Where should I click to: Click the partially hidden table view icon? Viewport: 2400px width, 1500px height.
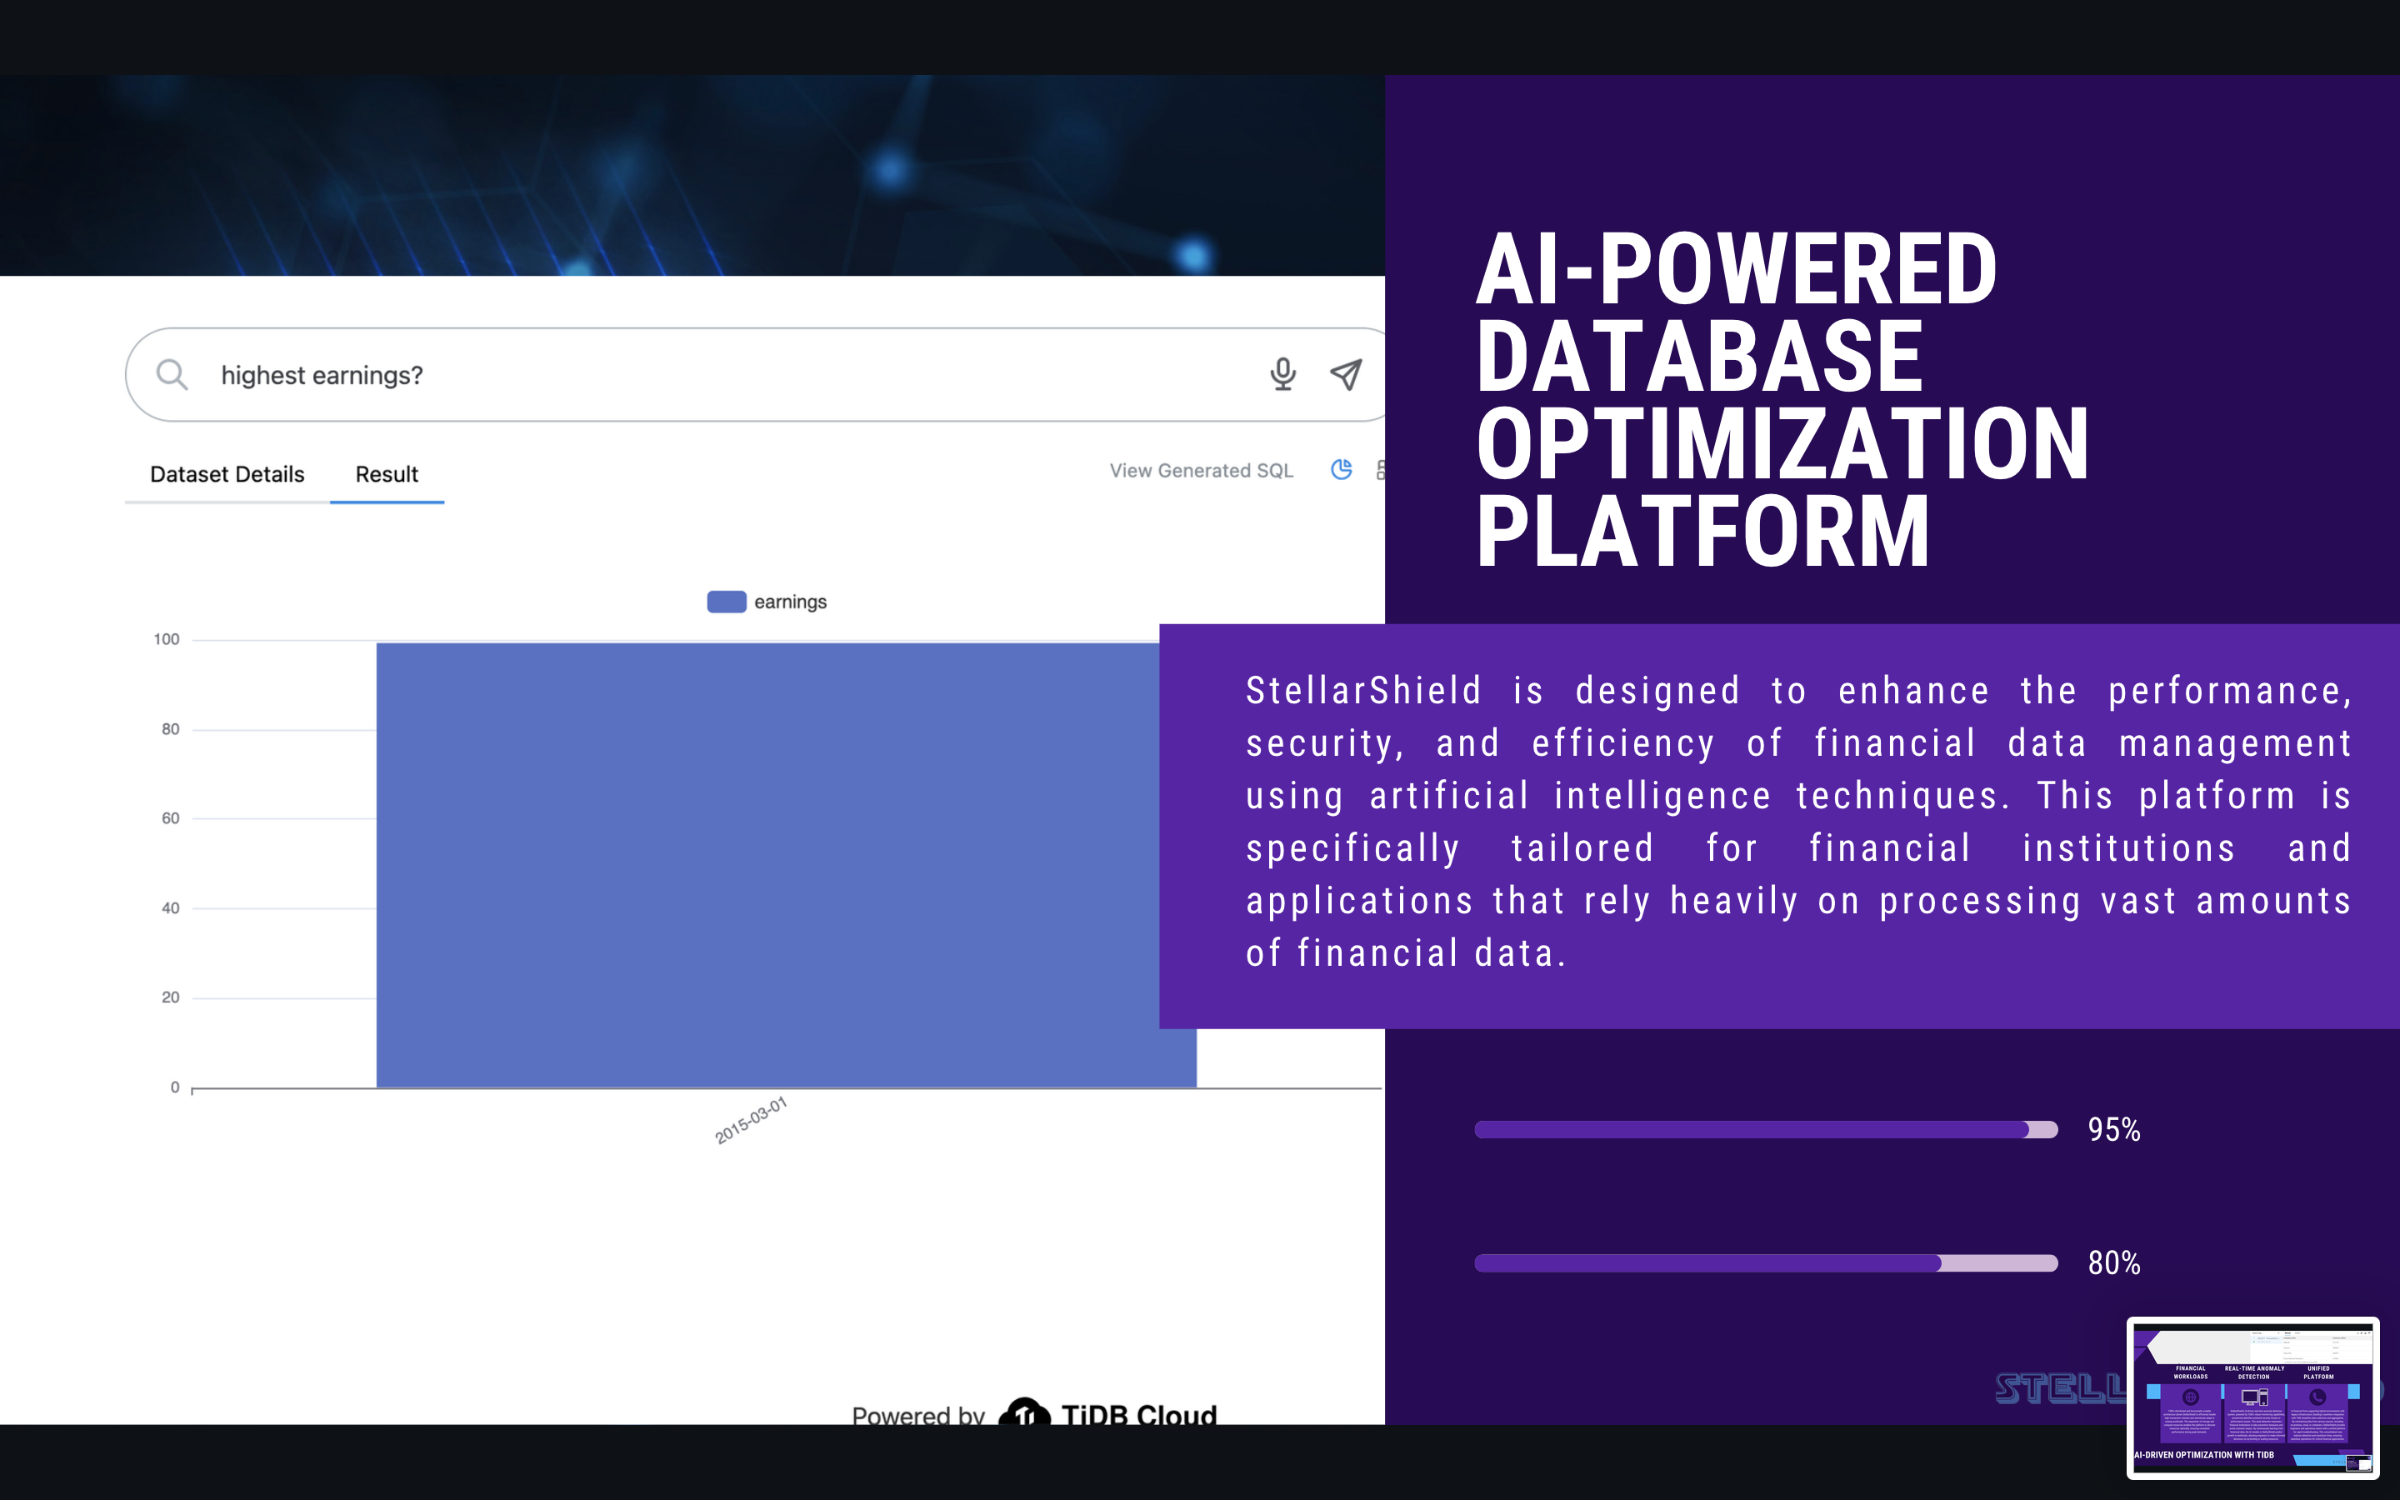tap(1379, 469)
